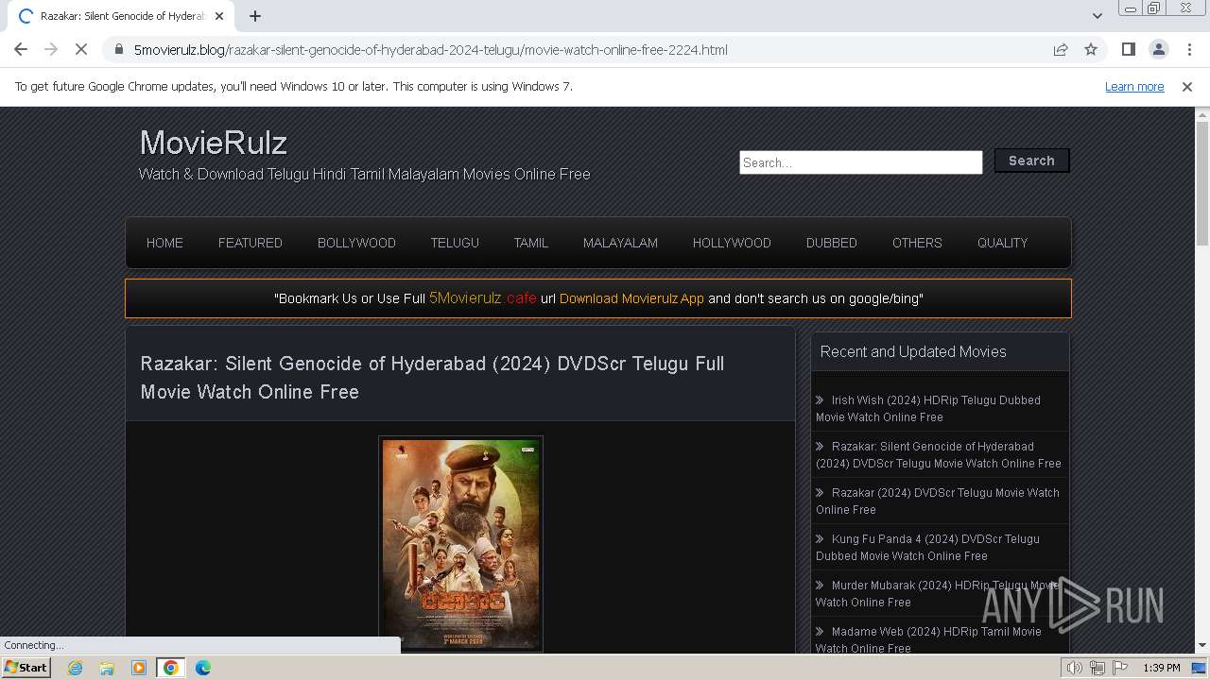Expand the tab search chevron
Viewport: 1210px width, 680px height.
[x=1097, y=16]
